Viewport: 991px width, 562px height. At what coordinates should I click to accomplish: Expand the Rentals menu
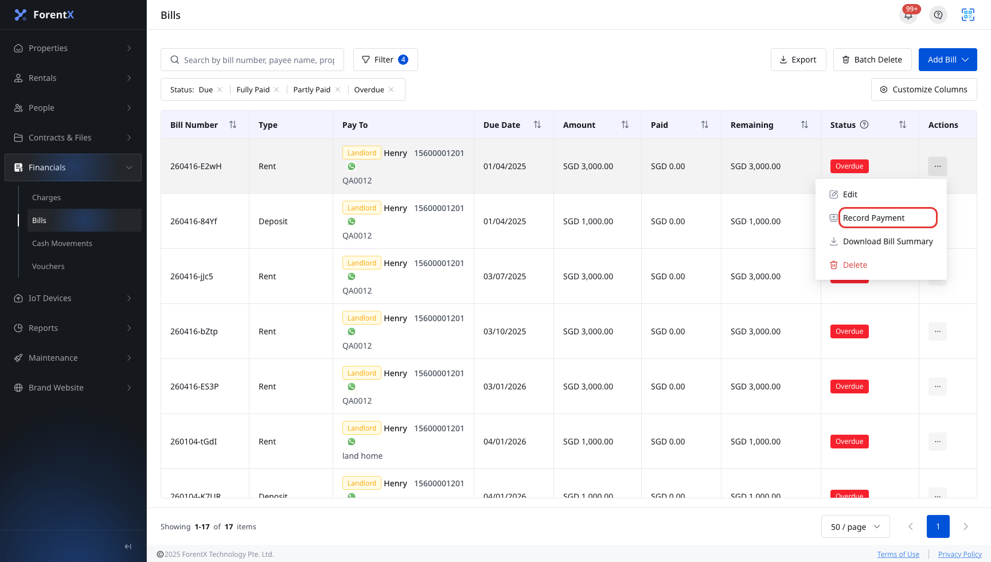[73, 78]
